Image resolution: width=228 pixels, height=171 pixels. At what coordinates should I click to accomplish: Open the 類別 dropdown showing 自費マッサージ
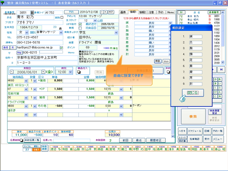point(61,32)
